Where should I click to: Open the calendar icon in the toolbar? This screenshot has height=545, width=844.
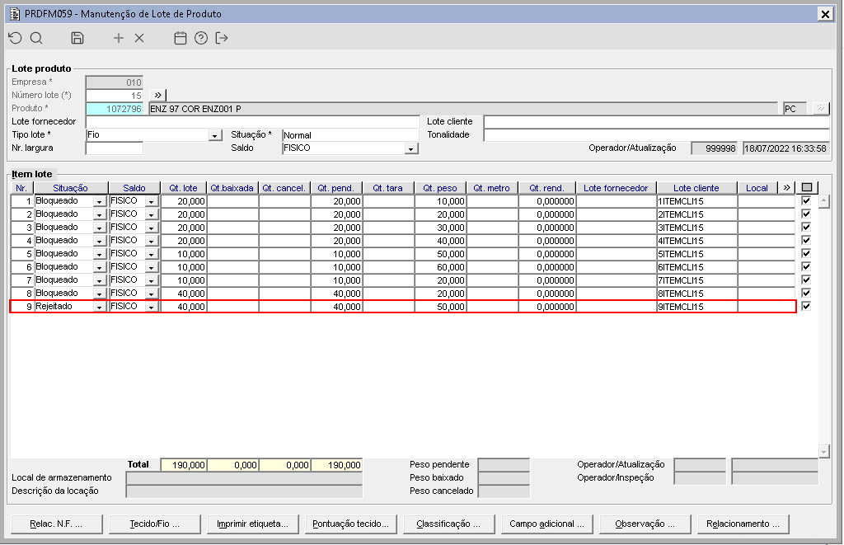click(x=181, y=38)
